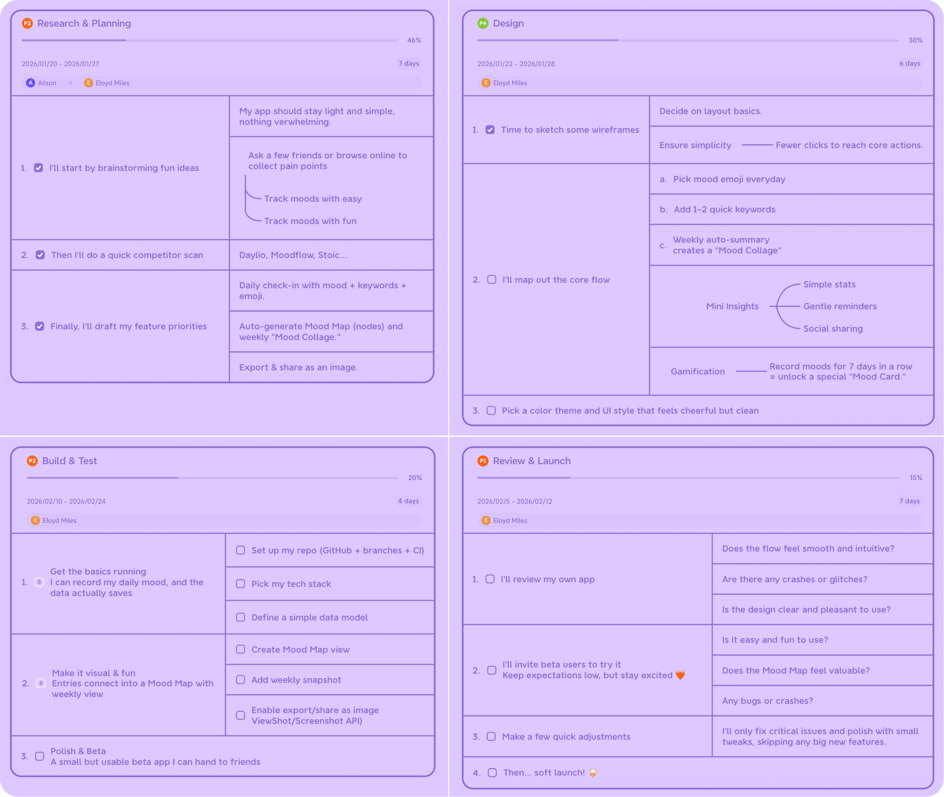Uncheck 'Then I'll do a quick competitor scan'
Image resolution: width=944 pixels, height=797 pixels.
(40, 255)
